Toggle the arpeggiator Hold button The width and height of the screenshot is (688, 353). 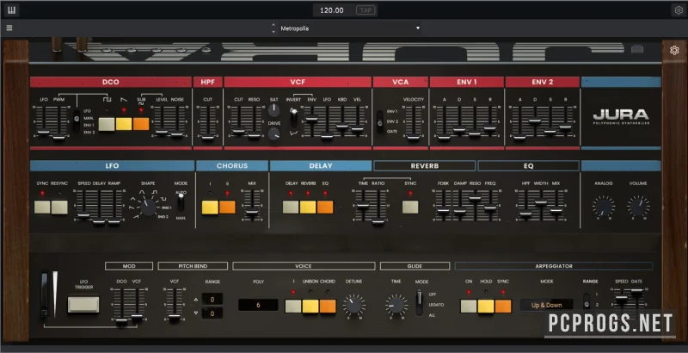[x=486, y=306]
